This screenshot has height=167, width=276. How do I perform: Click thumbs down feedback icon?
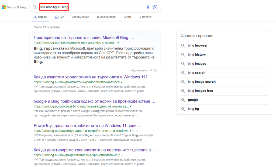pyautogui.click(x=155, y=71)
